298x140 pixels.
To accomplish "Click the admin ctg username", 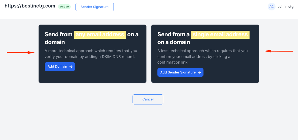I will point(285,7).
